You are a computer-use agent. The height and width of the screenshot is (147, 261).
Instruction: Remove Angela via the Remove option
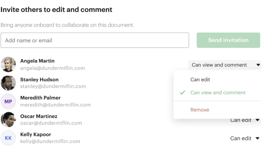tap(200, 110)
